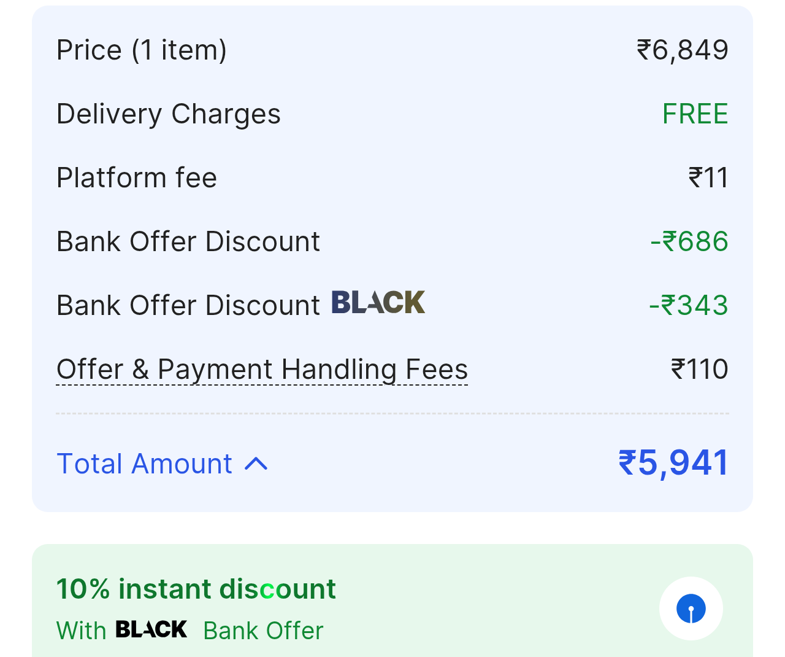Image resolution: width=785 pixels, height=657 pixels.
Task: Click the upward chevron next to Total Amount
Action: click(x=256, y=465)
